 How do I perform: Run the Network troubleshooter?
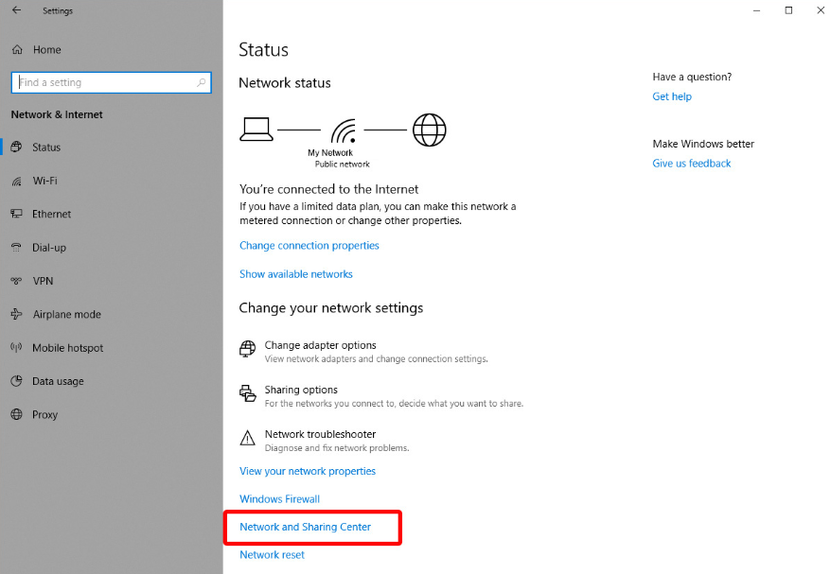[320, 435]
